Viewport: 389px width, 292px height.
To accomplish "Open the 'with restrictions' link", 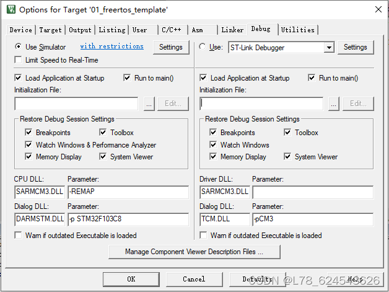I will tap(111, 46).
